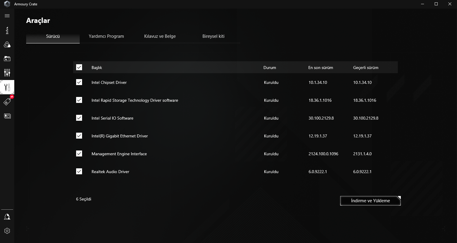Click latest version 30.100.2129.8 for Serial IO

[x=321, y=118]
